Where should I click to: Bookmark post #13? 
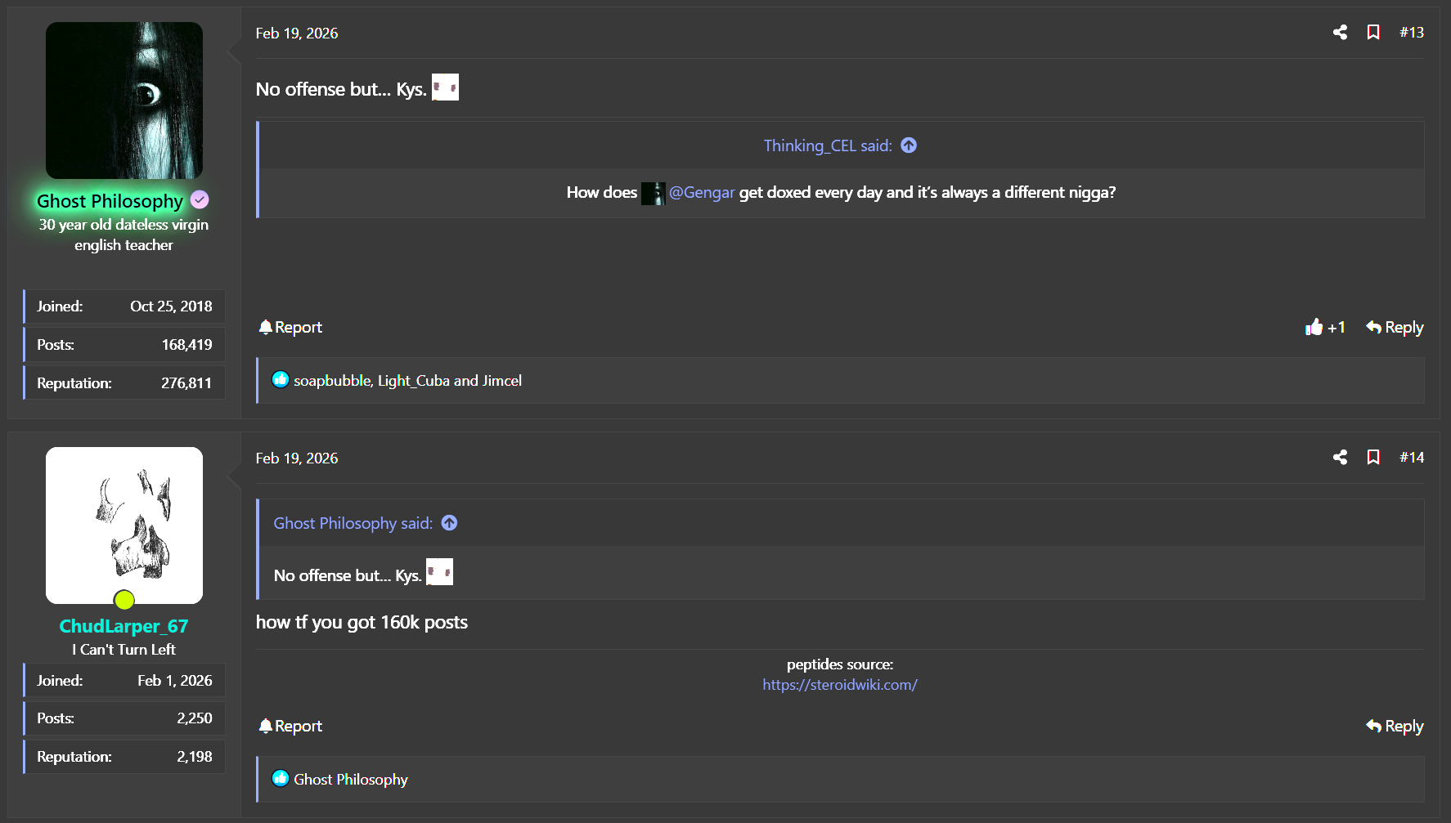tap(1373, 33)
